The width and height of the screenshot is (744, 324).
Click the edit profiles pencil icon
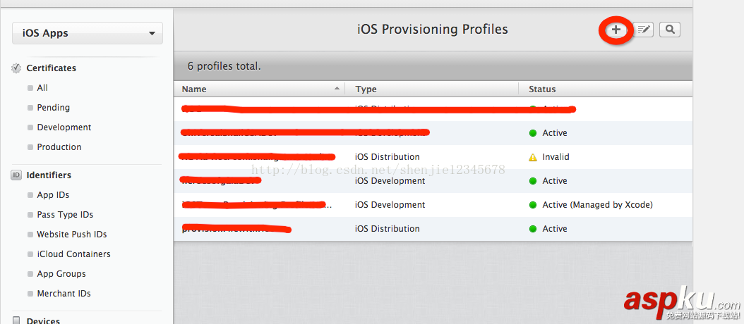click(x=643, y=30)
